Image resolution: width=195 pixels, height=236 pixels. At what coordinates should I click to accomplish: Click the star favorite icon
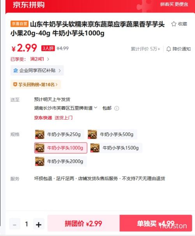pos(174,24)
